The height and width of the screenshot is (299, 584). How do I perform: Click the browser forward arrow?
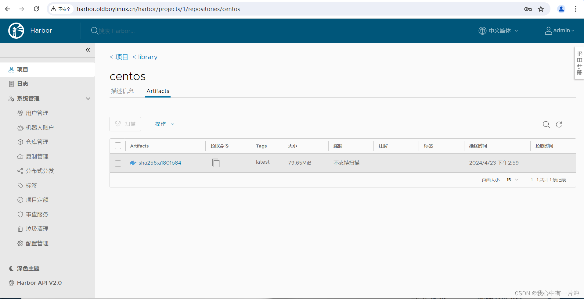pos(22,9)
